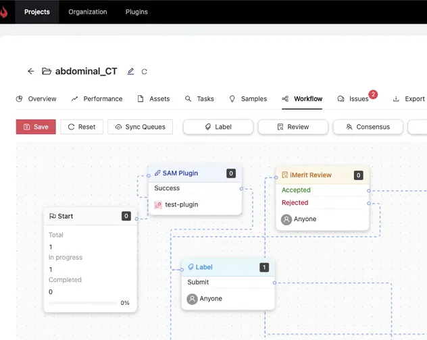The height and width of the screenshot is (340, 427).
Task: Click the Reset workflow button
Action: click(x=82, y=127)
